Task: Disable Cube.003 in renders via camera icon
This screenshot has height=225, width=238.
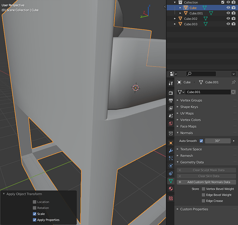Action: [x=233, y=24]
